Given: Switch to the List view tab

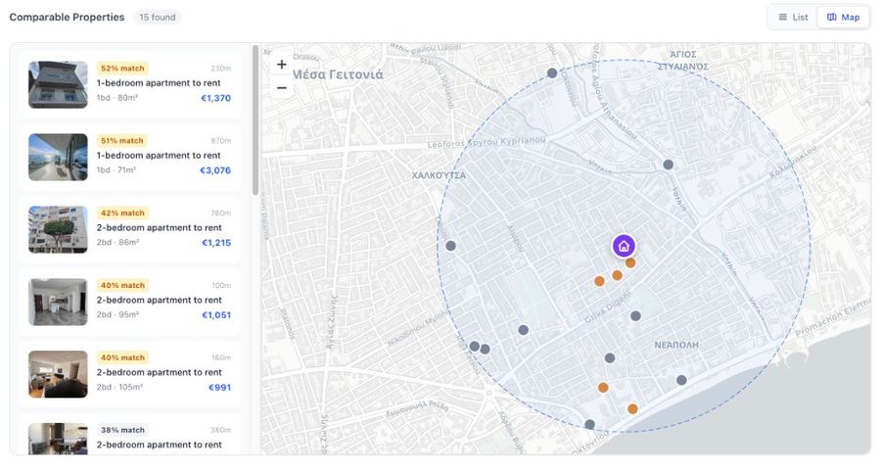Looking at the screenshot, I should point(793,18).
